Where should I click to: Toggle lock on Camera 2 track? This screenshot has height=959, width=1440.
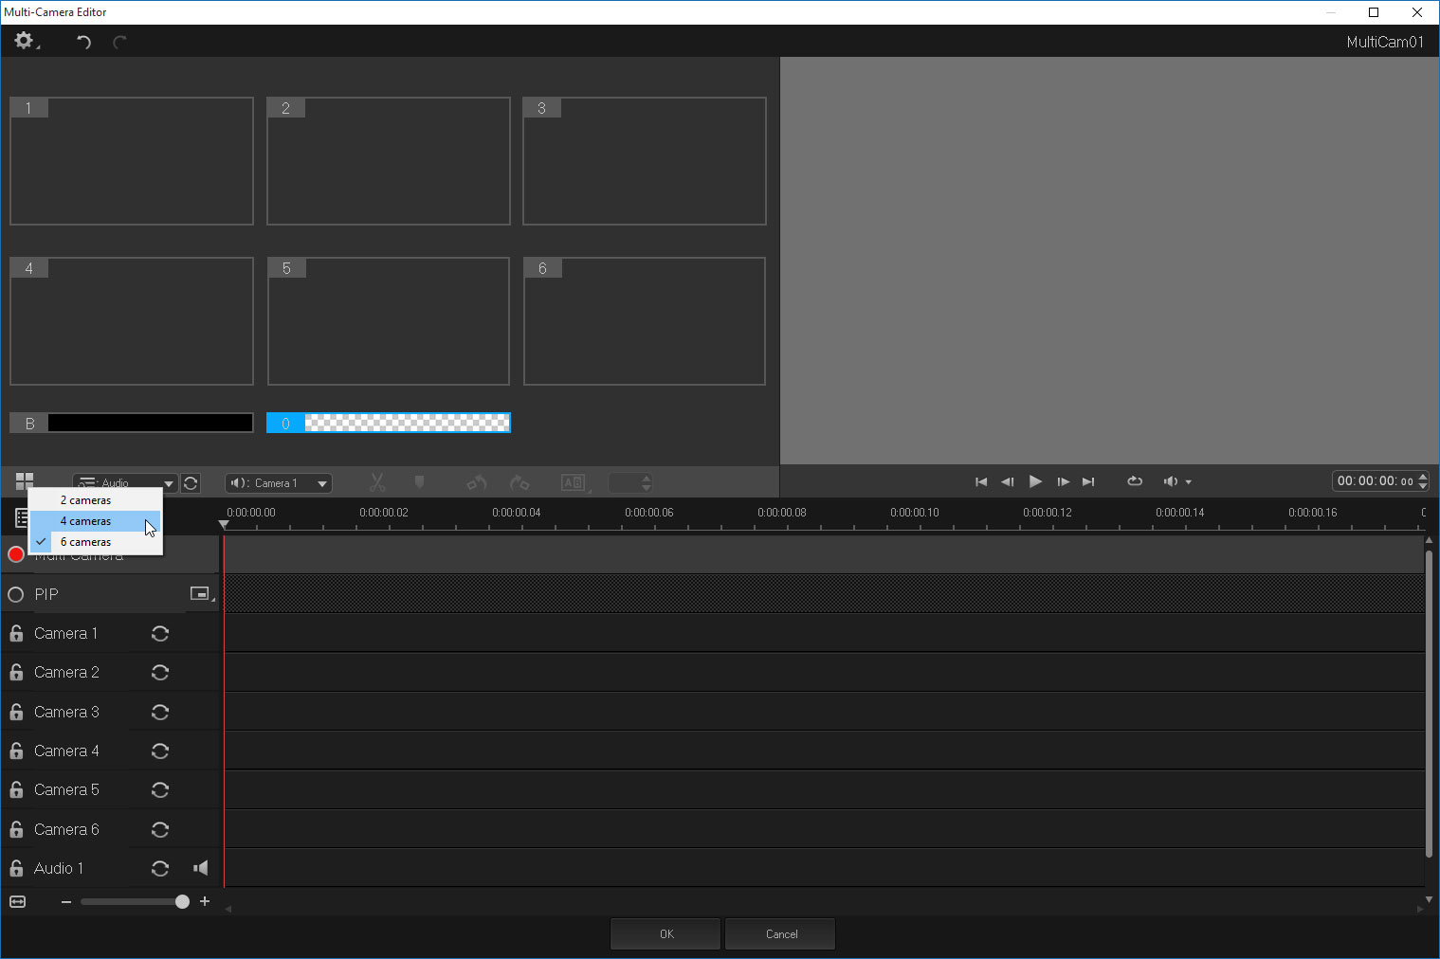16,672
